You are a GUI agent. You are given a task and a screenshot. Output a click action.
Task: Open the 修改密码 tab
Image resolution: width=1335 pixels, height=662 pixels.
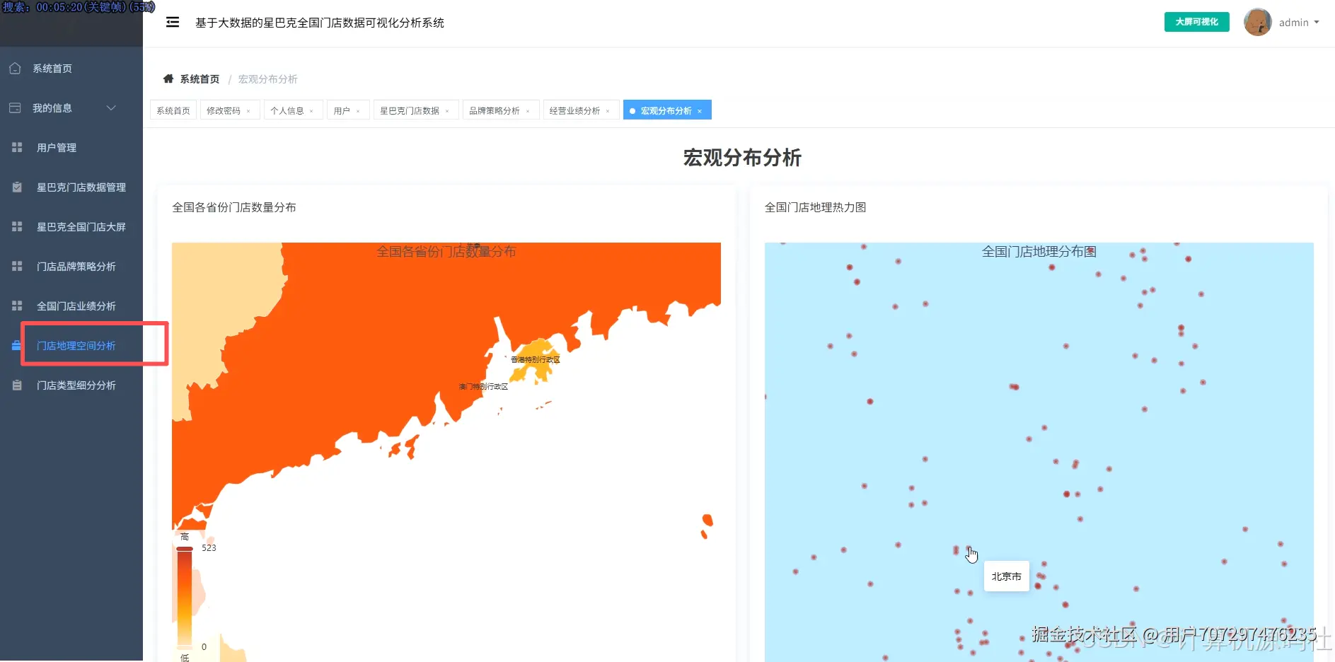coord(224,110)
